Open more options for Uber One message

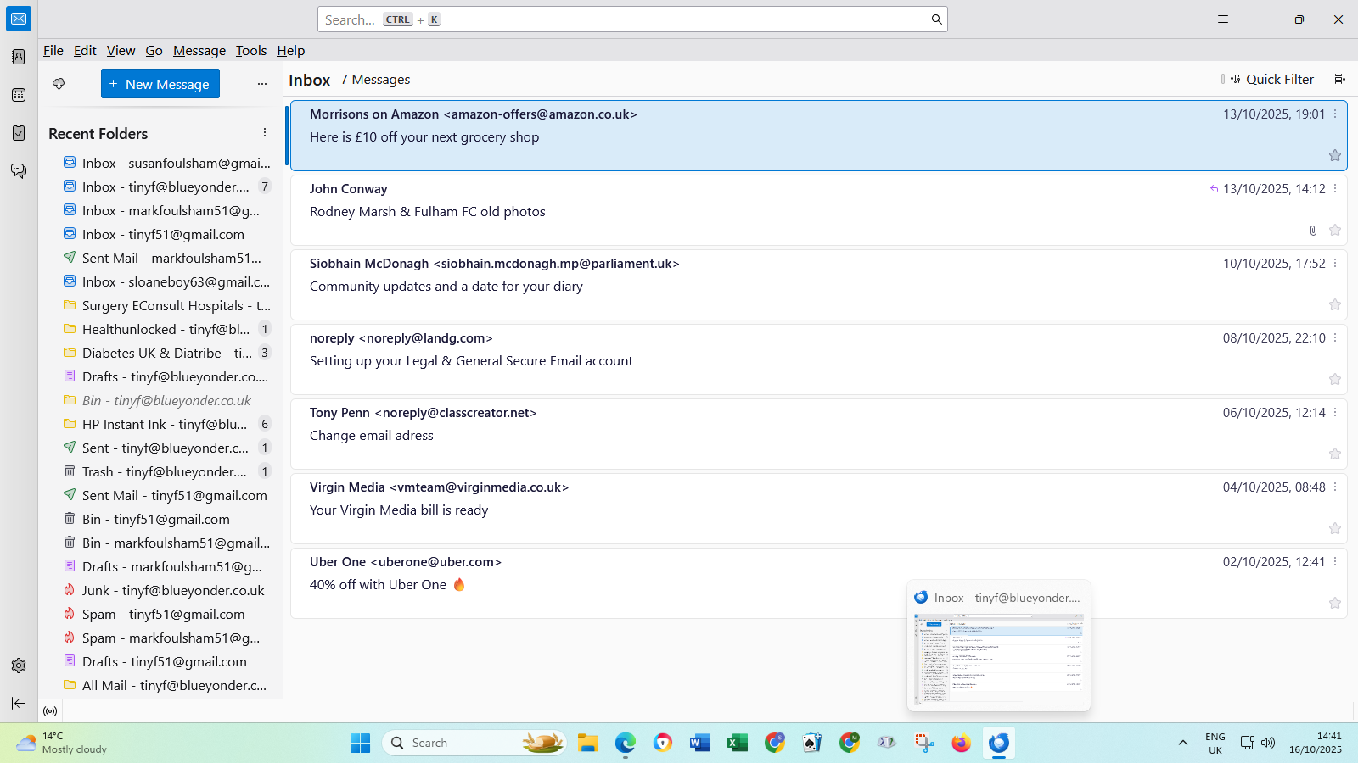tap(1335, 562)
